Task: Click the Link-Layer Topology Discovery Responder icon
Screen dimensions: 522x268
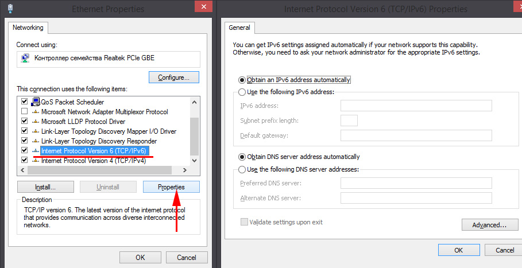Action: pyautogui.click(x=35, y=141)
